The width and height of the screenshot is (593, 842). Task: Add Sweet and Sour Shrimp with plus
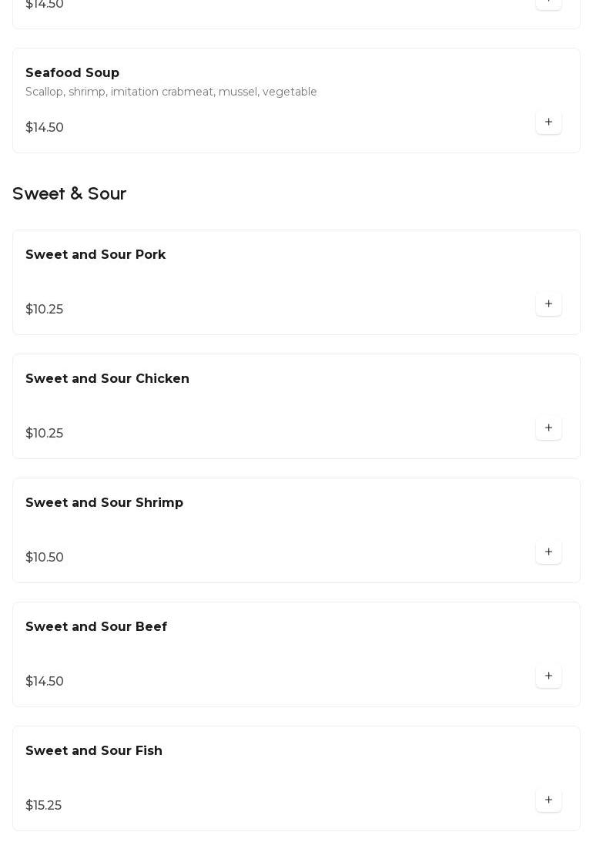pos(548,552)
